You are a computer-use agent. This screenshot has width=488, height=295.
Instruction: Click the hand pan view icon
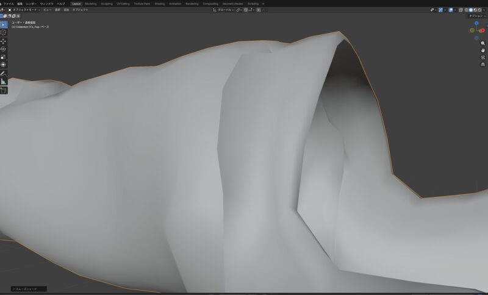pyautogui.click(x=483, y=50)
